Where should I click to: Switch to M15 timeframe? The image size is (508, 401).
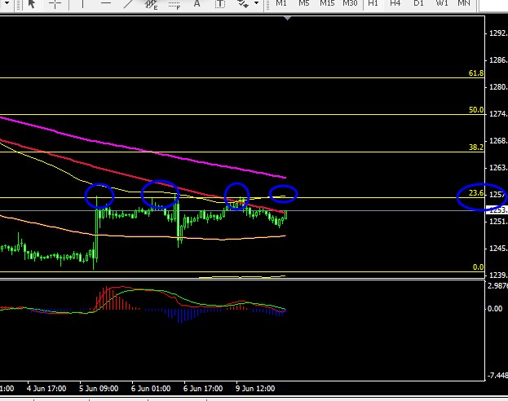327,3
